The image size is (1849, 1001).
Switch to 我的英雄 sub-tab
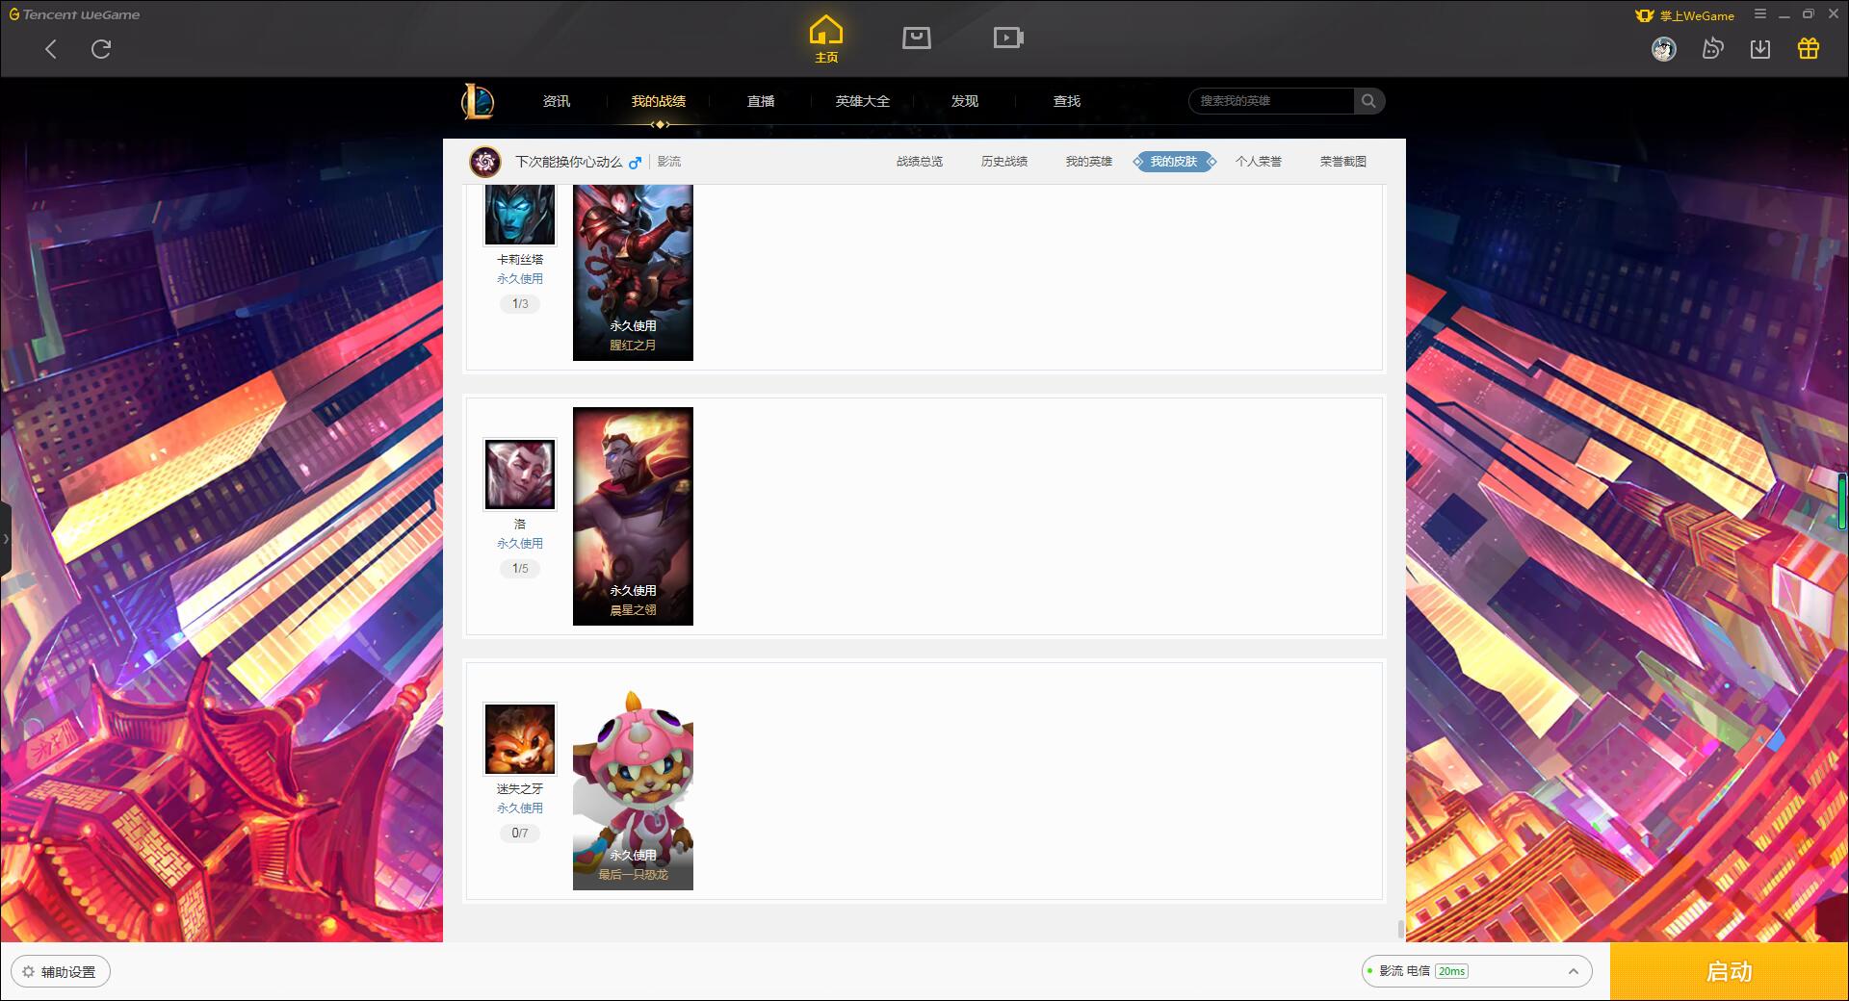(1089, 162)
